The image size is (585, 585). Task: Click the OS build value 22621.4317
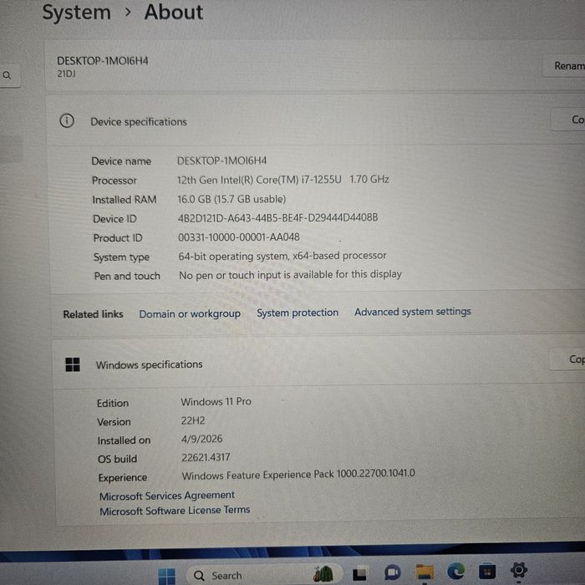pyautogui.click(x=206, y=457)
